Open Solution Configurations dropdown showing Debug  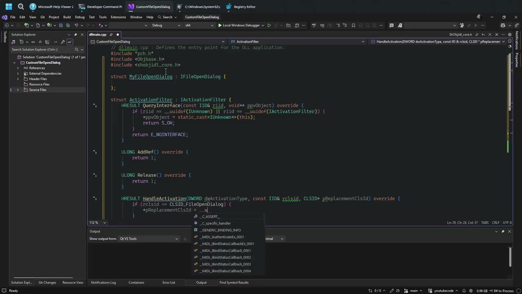[165, 25]
